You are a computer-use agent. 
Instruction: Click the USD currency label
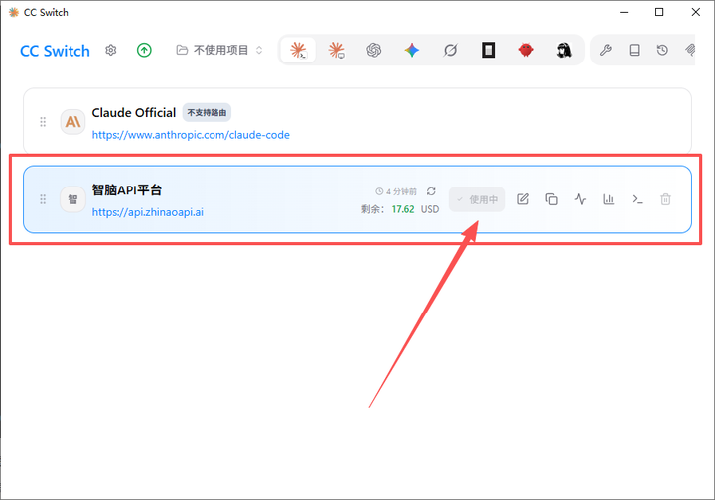(430, 209)
